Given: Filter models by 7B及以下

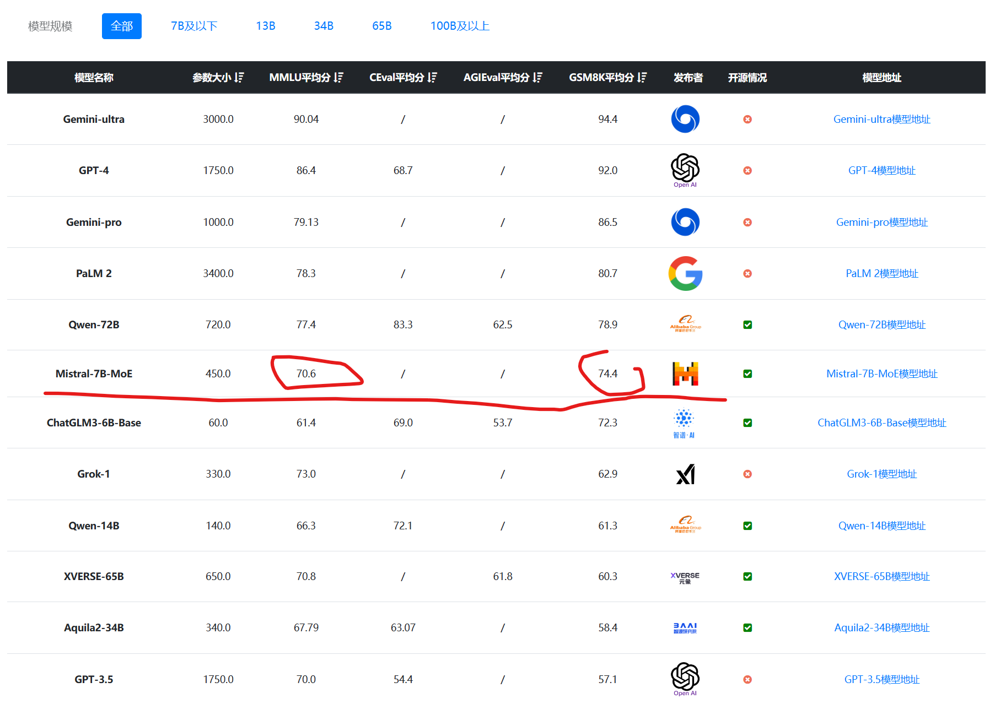Looking at the screenshot, I should [194, 26].
